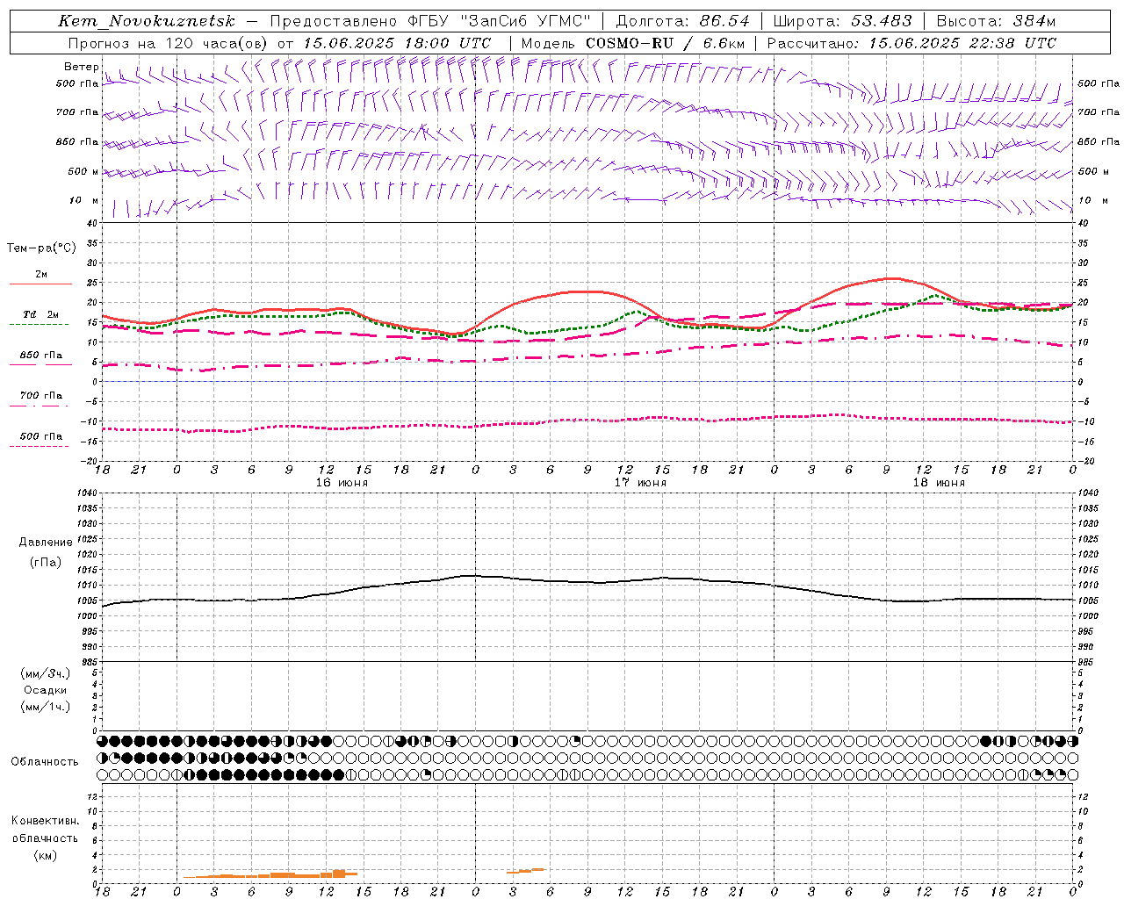Click the station name Kem_Novokuznetsk
This screenshot has height=899, width=1124.
pyautogui.click(x=147, y=21)
